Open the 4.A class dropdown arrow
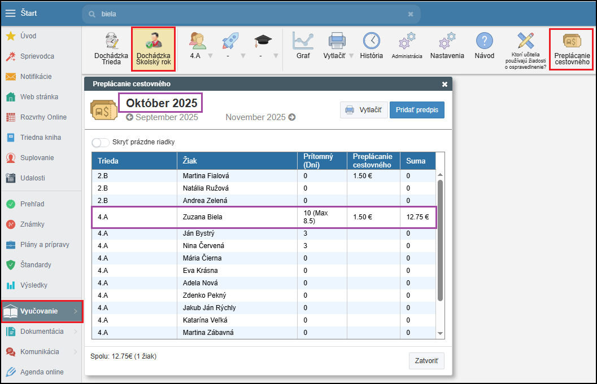 pos(210,56)
